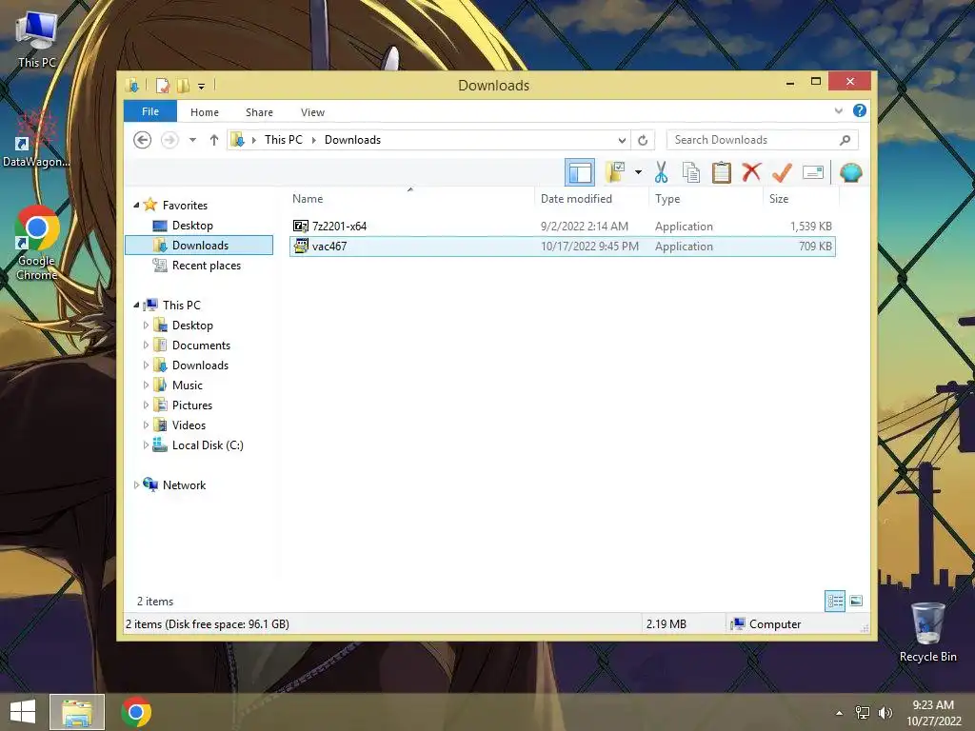Click the Rename toolbar icon
975x731 pixels.
click(813, 172)
